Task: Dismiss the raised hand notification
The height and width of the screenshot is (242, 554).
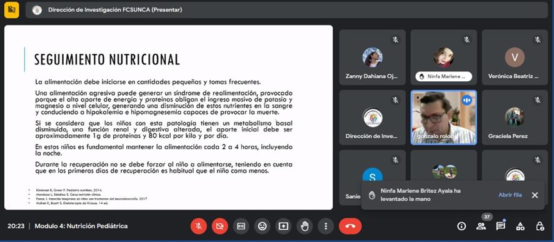Action: pos(535,195)
